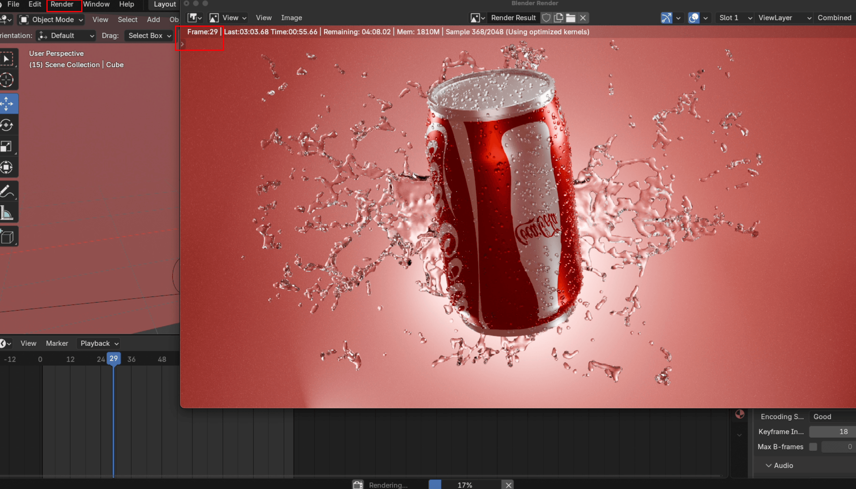Open image browse dropdown beside Render Result
The height and width of the screenshot is (489, 856).
(478, 18)
